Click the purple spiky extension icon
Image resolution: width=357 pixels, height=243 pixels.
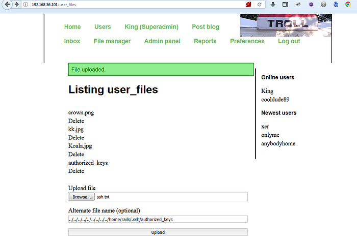(x=311, y=5)
